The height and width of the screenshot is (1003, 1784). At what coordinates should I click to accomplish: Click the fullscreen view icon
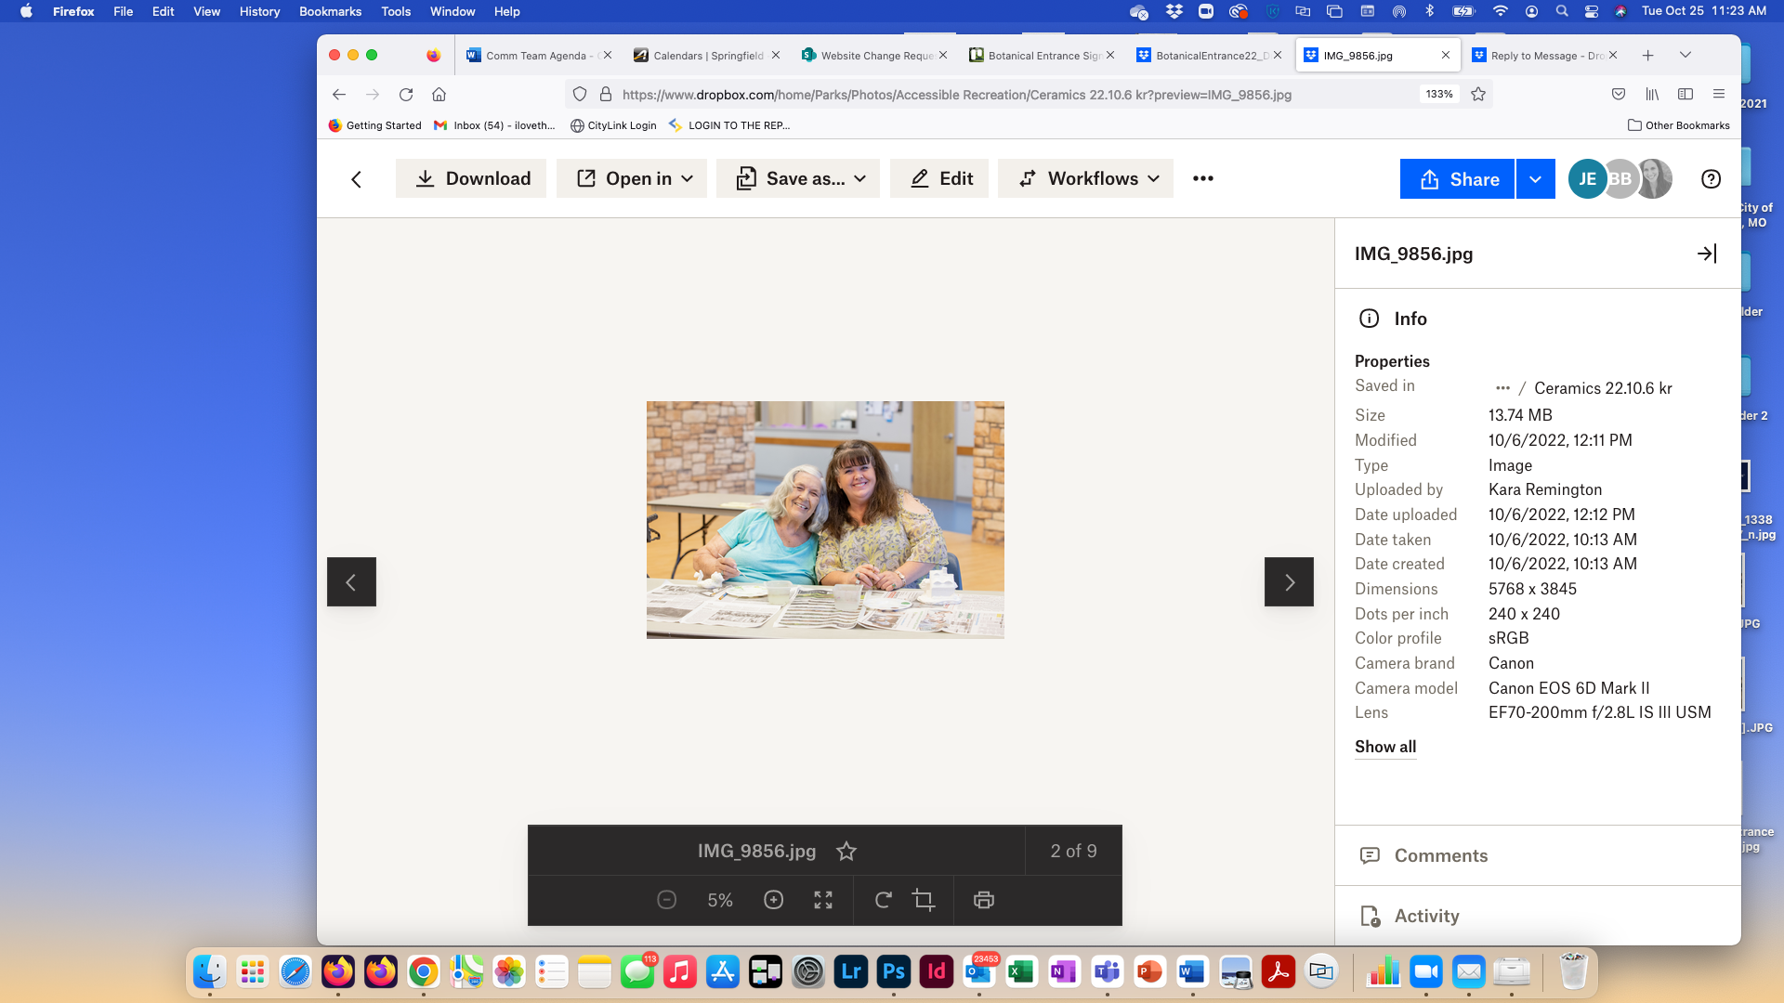pyautogui.click(x=823, y=900)
